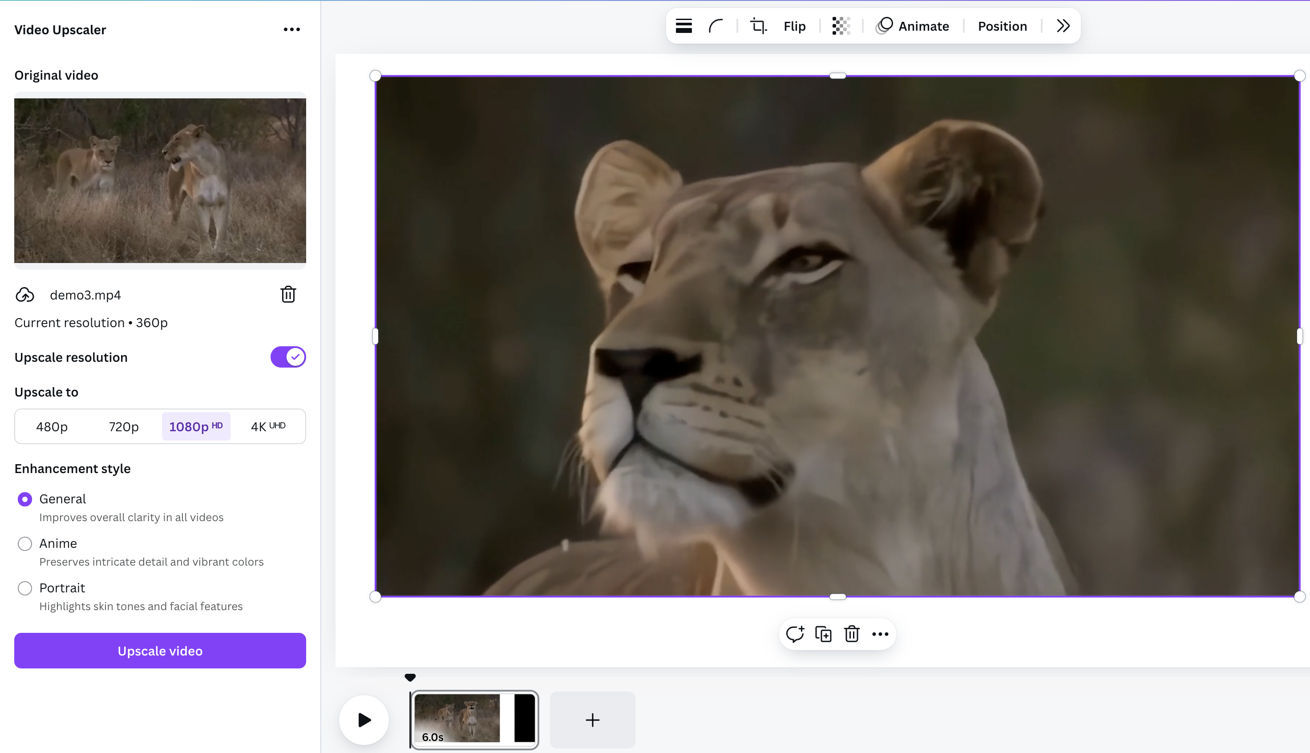Add a comment using the speech bubble icon
Image resolution: width=1310 pixels, height=753 pixels.
[795, 634]
